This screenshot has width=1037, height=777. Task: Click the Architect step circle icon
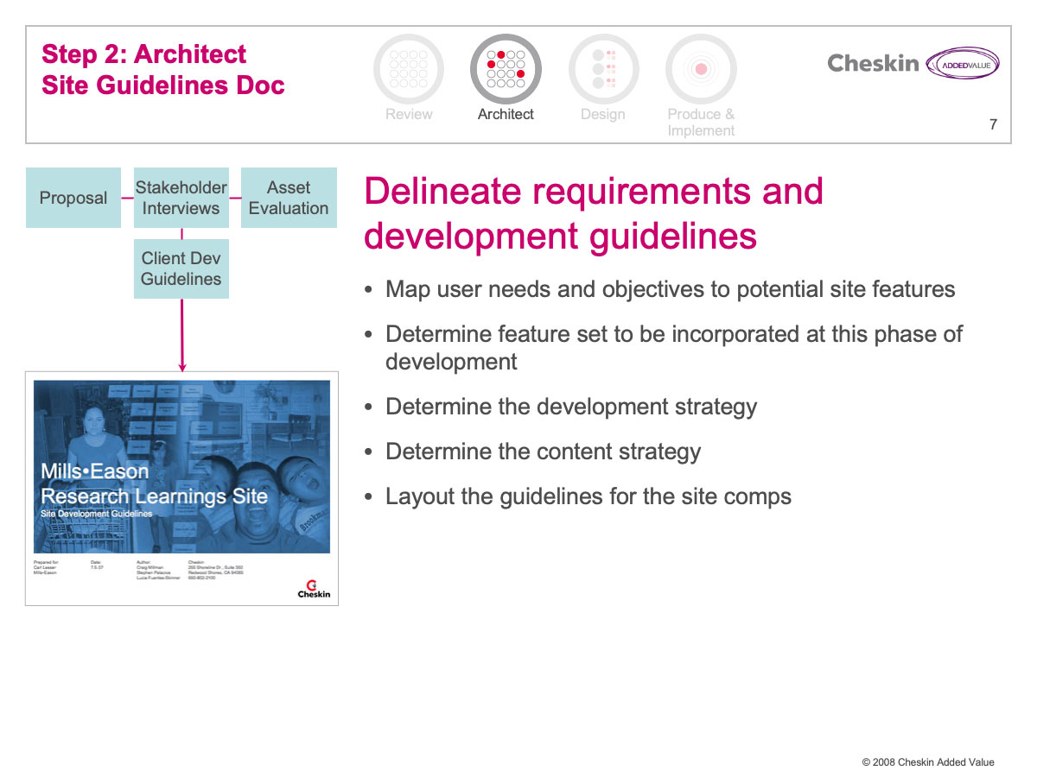coord(506,69)
